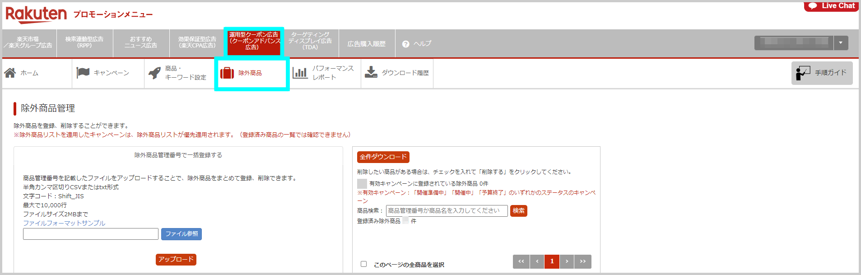Click the アップロード button

(176, 259)
